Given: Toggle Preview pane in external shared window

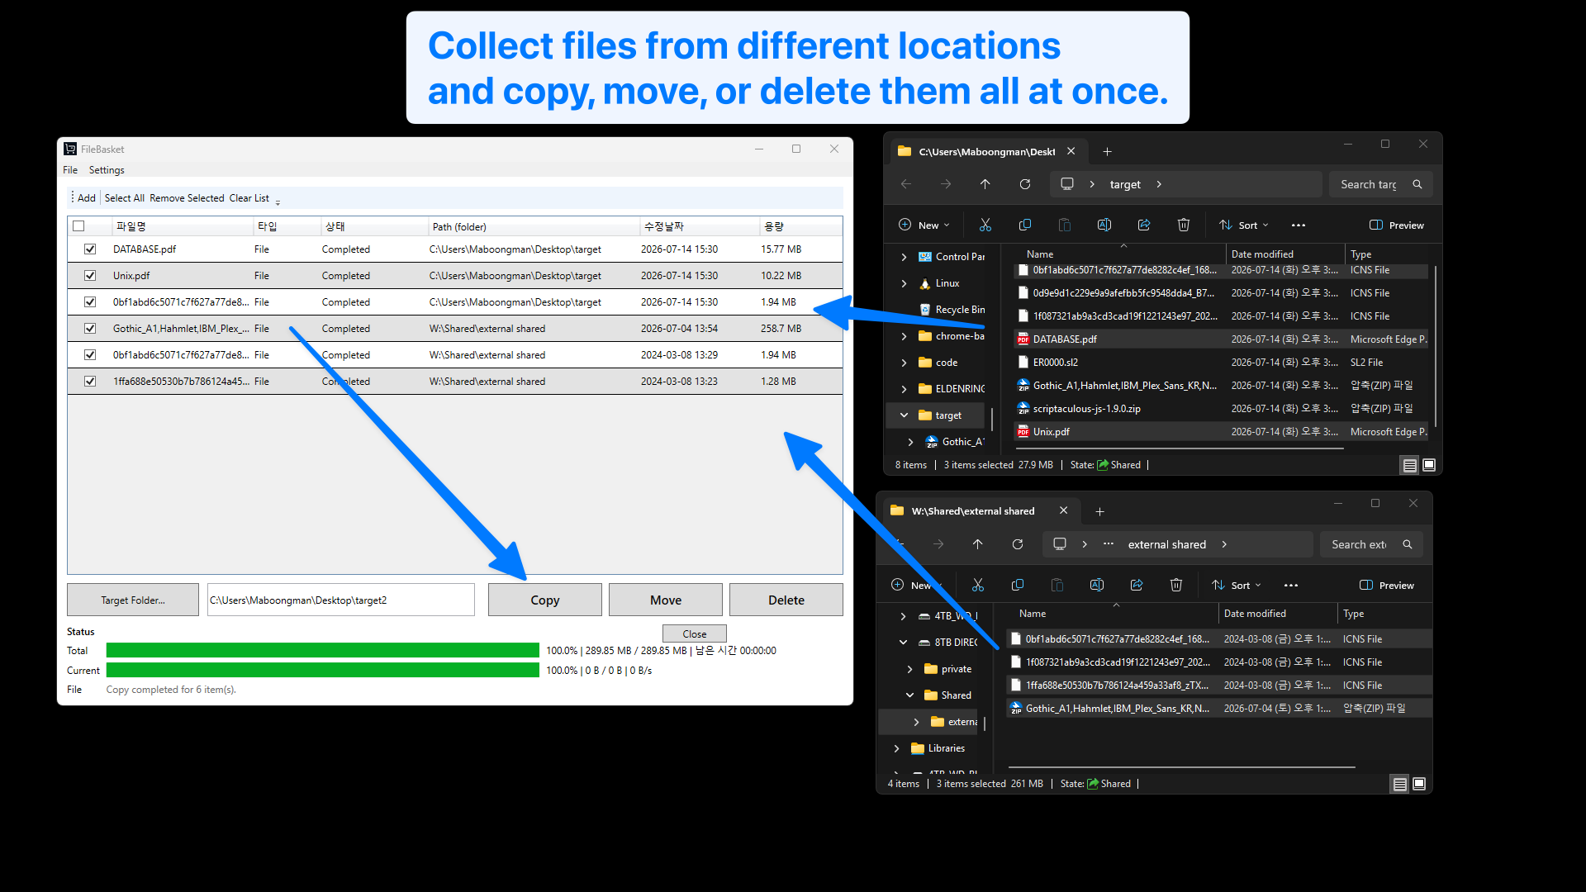Looking at the screenshot, I should tap(1387, 585).
